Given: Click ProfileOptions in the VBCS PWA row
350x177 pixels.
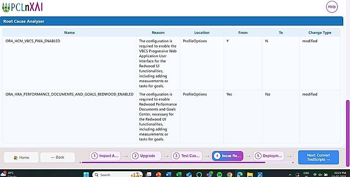Looking at the screenshot, I should click(x=195, y=41).
